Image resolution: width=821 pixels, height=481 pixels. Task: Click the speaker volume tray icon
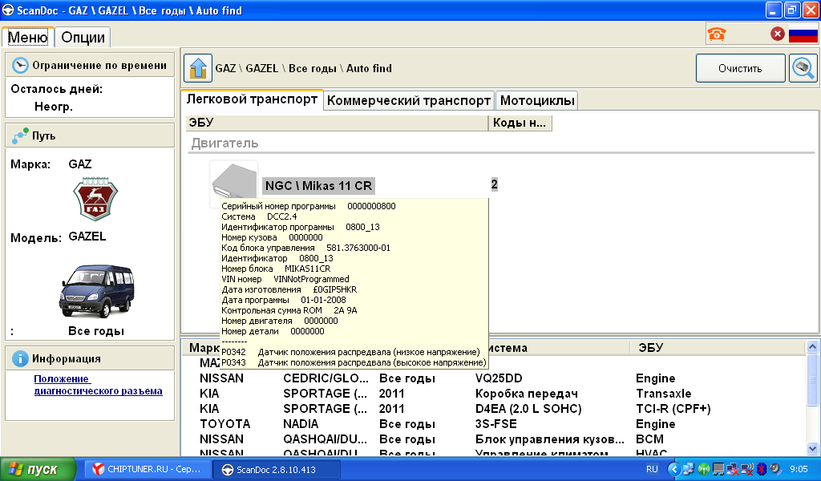[x=775, y=469]
